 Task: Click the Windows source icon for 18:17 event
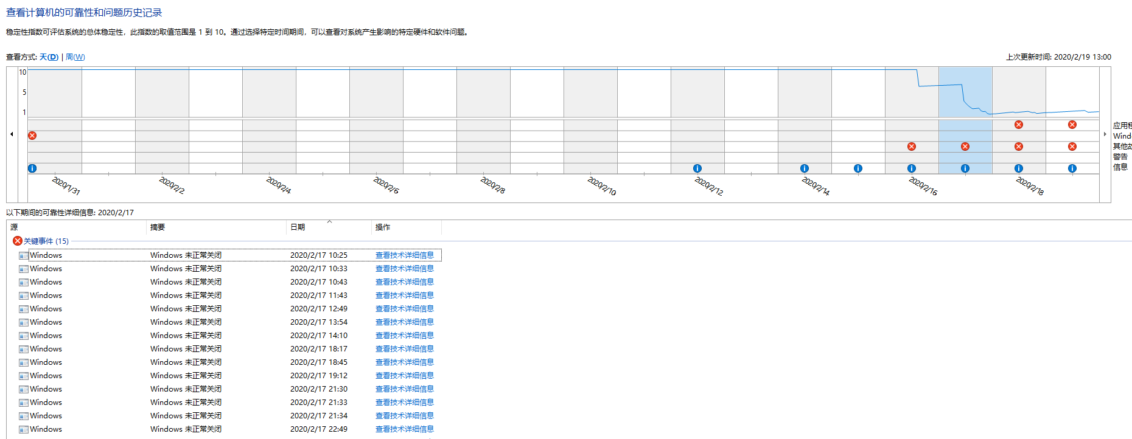[x=24, y=349]
